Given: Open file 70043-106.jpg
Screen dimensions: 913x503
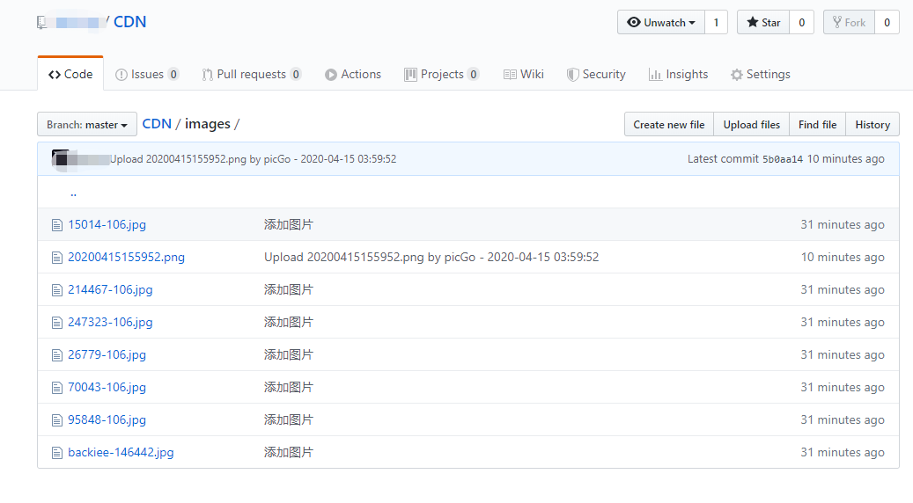Looking at the screenshot, I should 107,387.
